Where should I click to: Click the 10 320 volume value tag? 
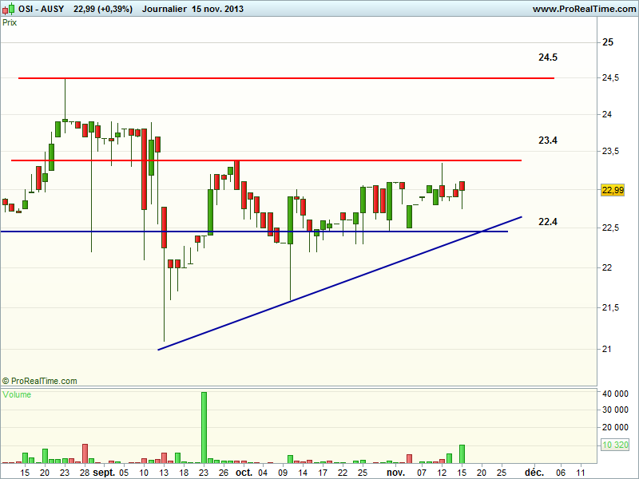(617, 444)
